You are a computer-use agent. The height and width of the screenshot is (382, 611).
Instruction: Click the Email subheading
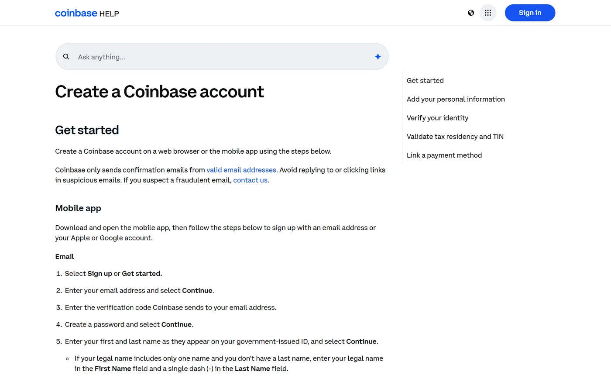click(65, 257)
